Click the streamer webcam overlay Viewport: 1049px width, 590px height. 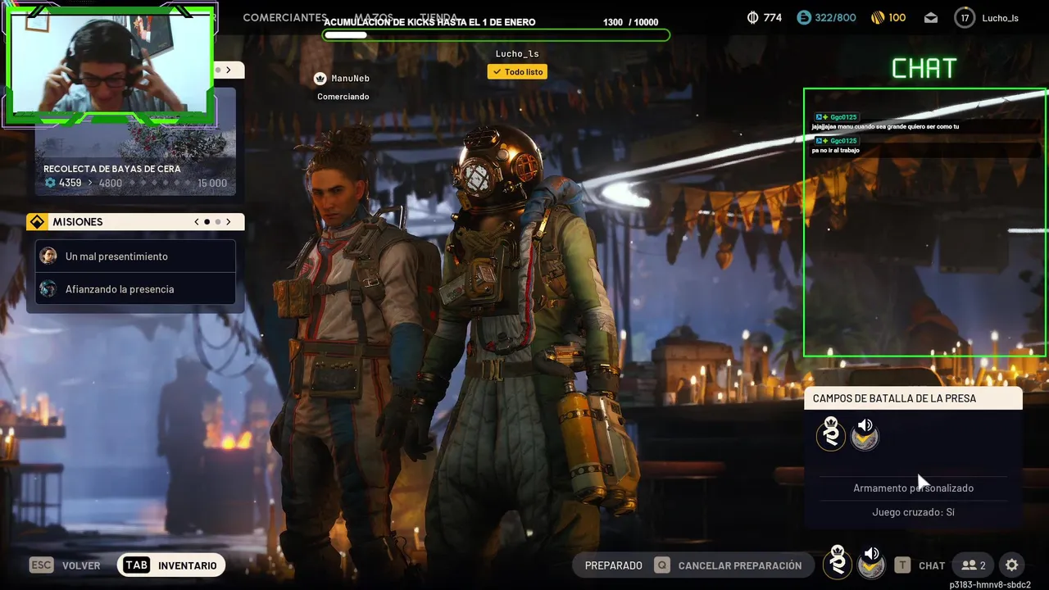[x=109, y=65]
